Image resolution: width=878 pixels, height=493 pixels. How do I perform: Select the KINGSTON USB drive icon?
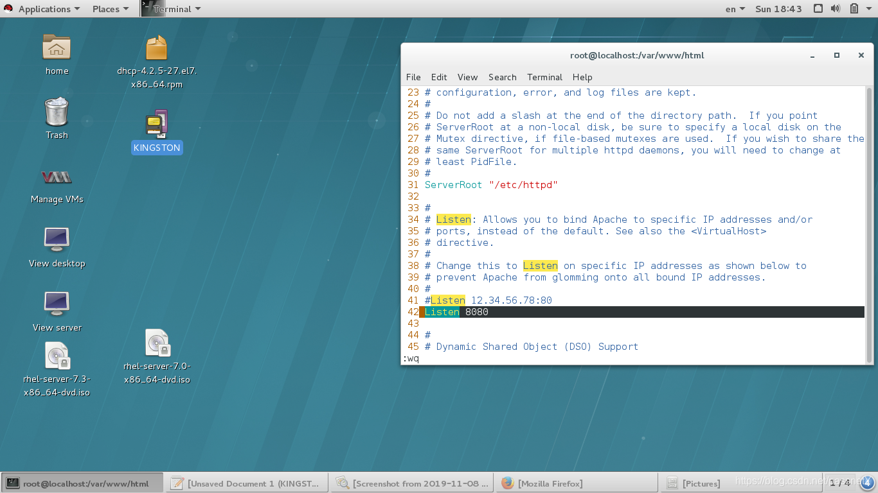[x=157, y=123]
